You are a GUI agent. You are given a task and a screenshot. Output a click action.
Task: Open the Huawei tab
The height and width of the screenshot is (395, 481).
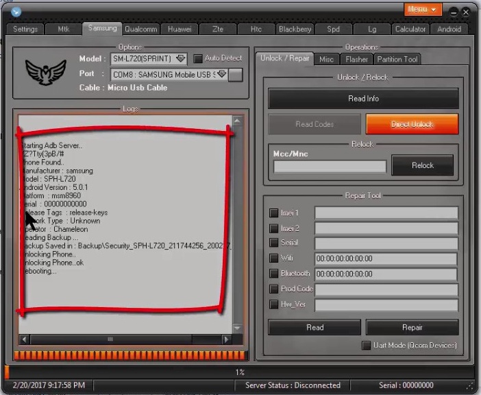[180, 29]
